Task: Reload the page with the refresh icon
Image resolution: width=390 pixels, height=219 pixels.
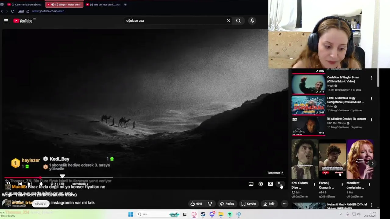Action: [x=12, y=11]
